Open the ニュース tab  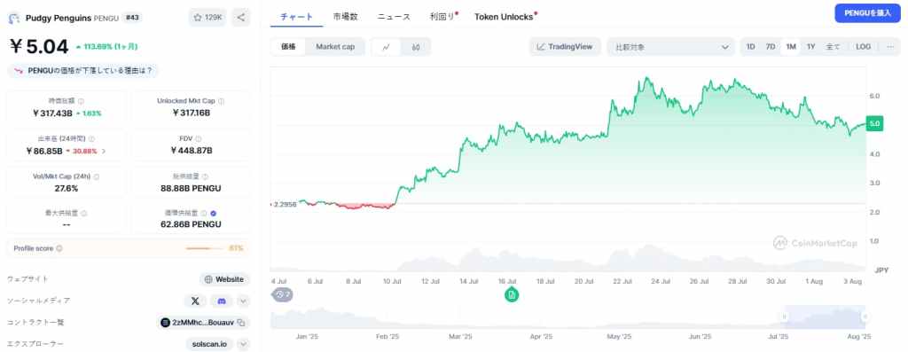click(394, 17)
